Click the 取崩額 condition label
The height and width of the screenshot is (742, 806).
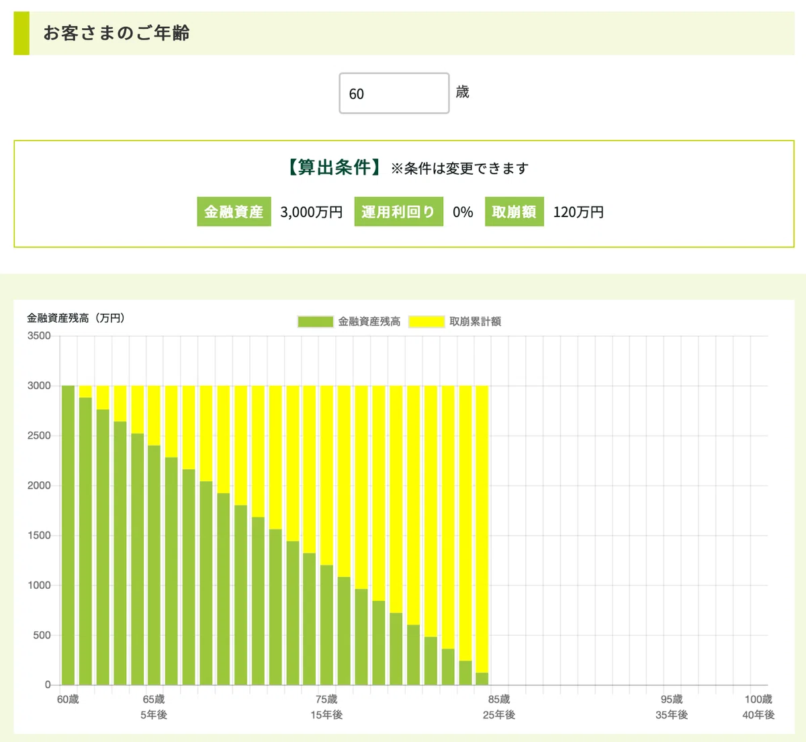[514, 212]
